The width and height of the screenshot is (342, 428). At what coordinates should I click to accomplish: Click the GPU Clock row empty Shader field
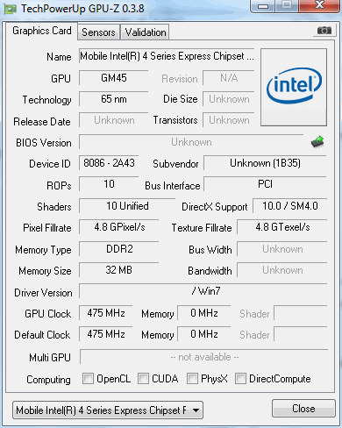pyautogui.click(x=301, y=313)
